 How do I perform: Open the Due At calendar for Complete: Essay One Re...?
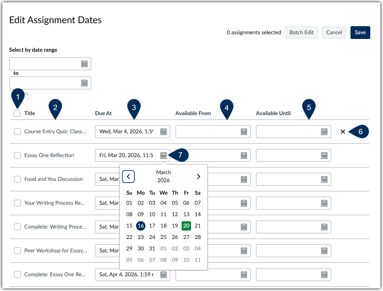[164, 274]
